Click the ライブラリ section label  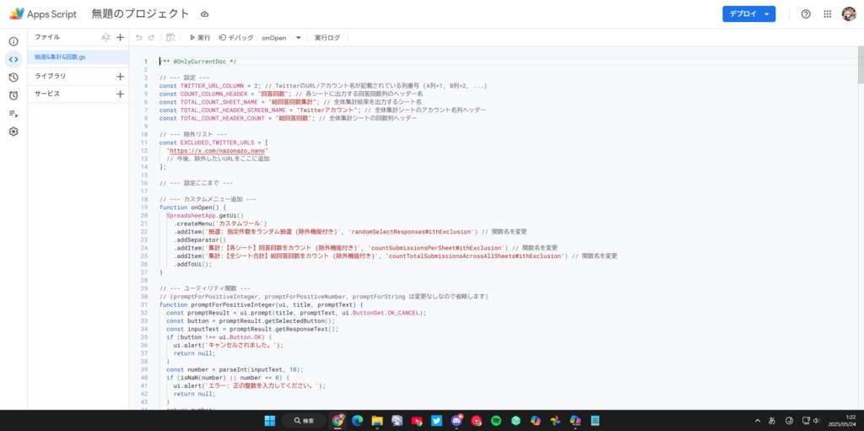click(50, 76)
